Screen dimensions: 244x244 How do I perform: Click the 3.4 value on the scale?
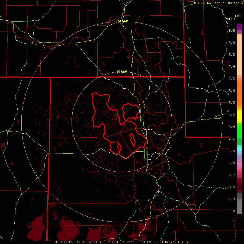click(x=232, y=127)
